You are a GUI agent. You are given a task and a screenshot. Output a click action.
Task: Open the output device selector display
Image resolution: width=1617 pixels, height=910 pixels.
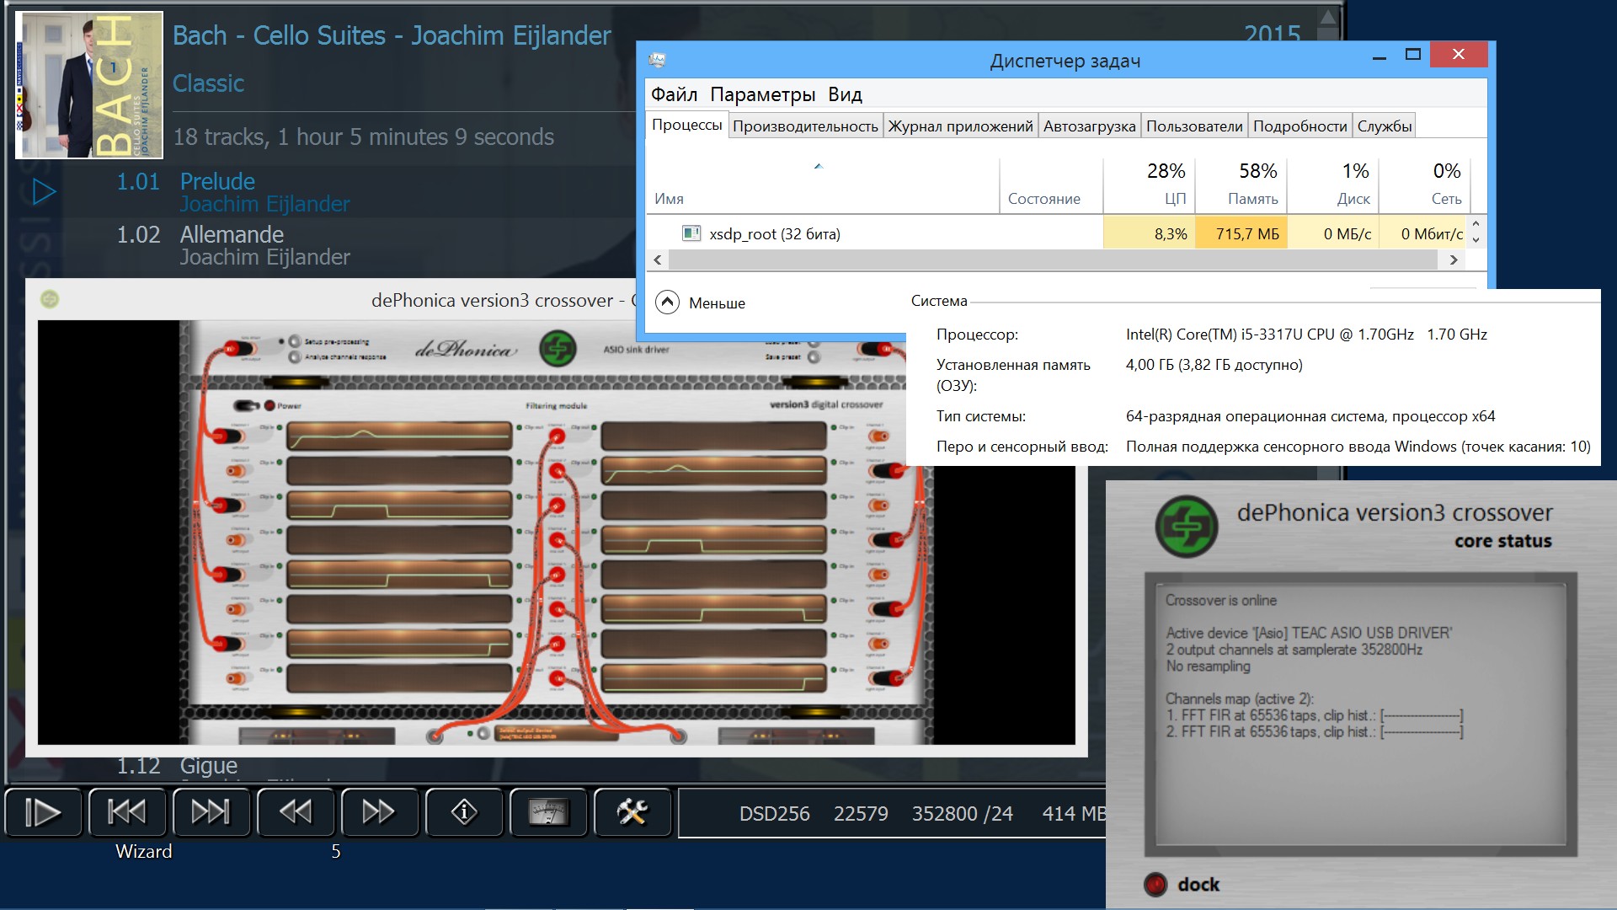(552, 734)
